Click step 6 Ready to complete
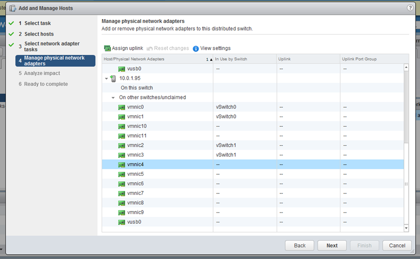The width and height of the screenshot is (420, 259). (46, 84)
